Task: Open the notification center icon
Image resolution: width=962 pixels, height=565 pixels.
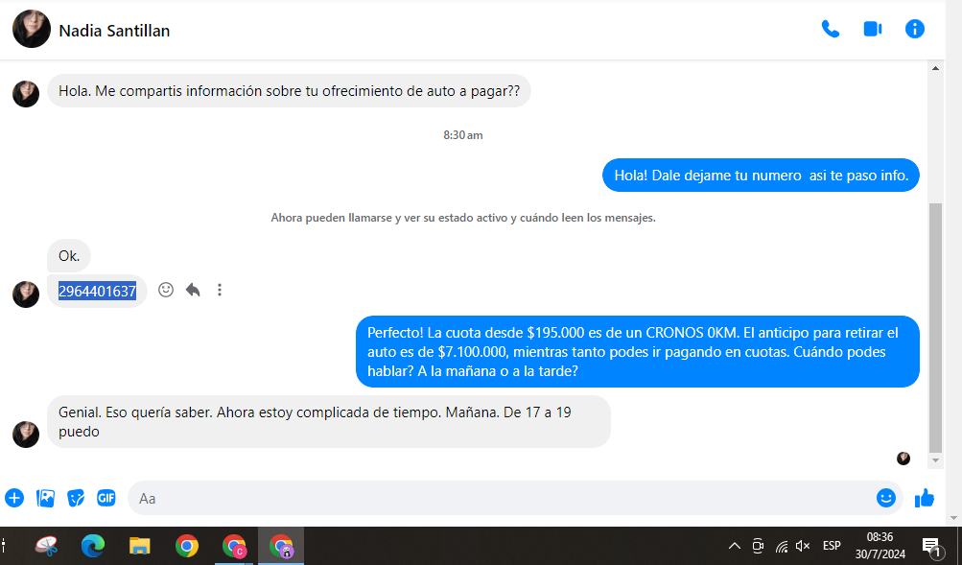Action: click(932, 546)
